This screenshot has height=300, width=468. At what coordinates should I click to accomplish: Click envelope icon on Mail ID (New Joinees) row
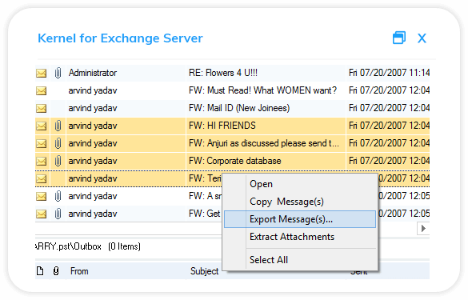click(41, 108)
